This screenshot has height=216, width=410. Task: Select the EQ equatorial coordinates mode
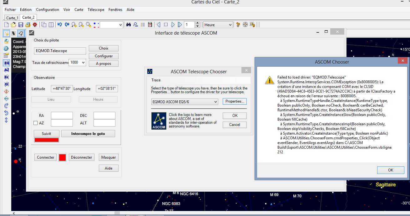(7, 63)
